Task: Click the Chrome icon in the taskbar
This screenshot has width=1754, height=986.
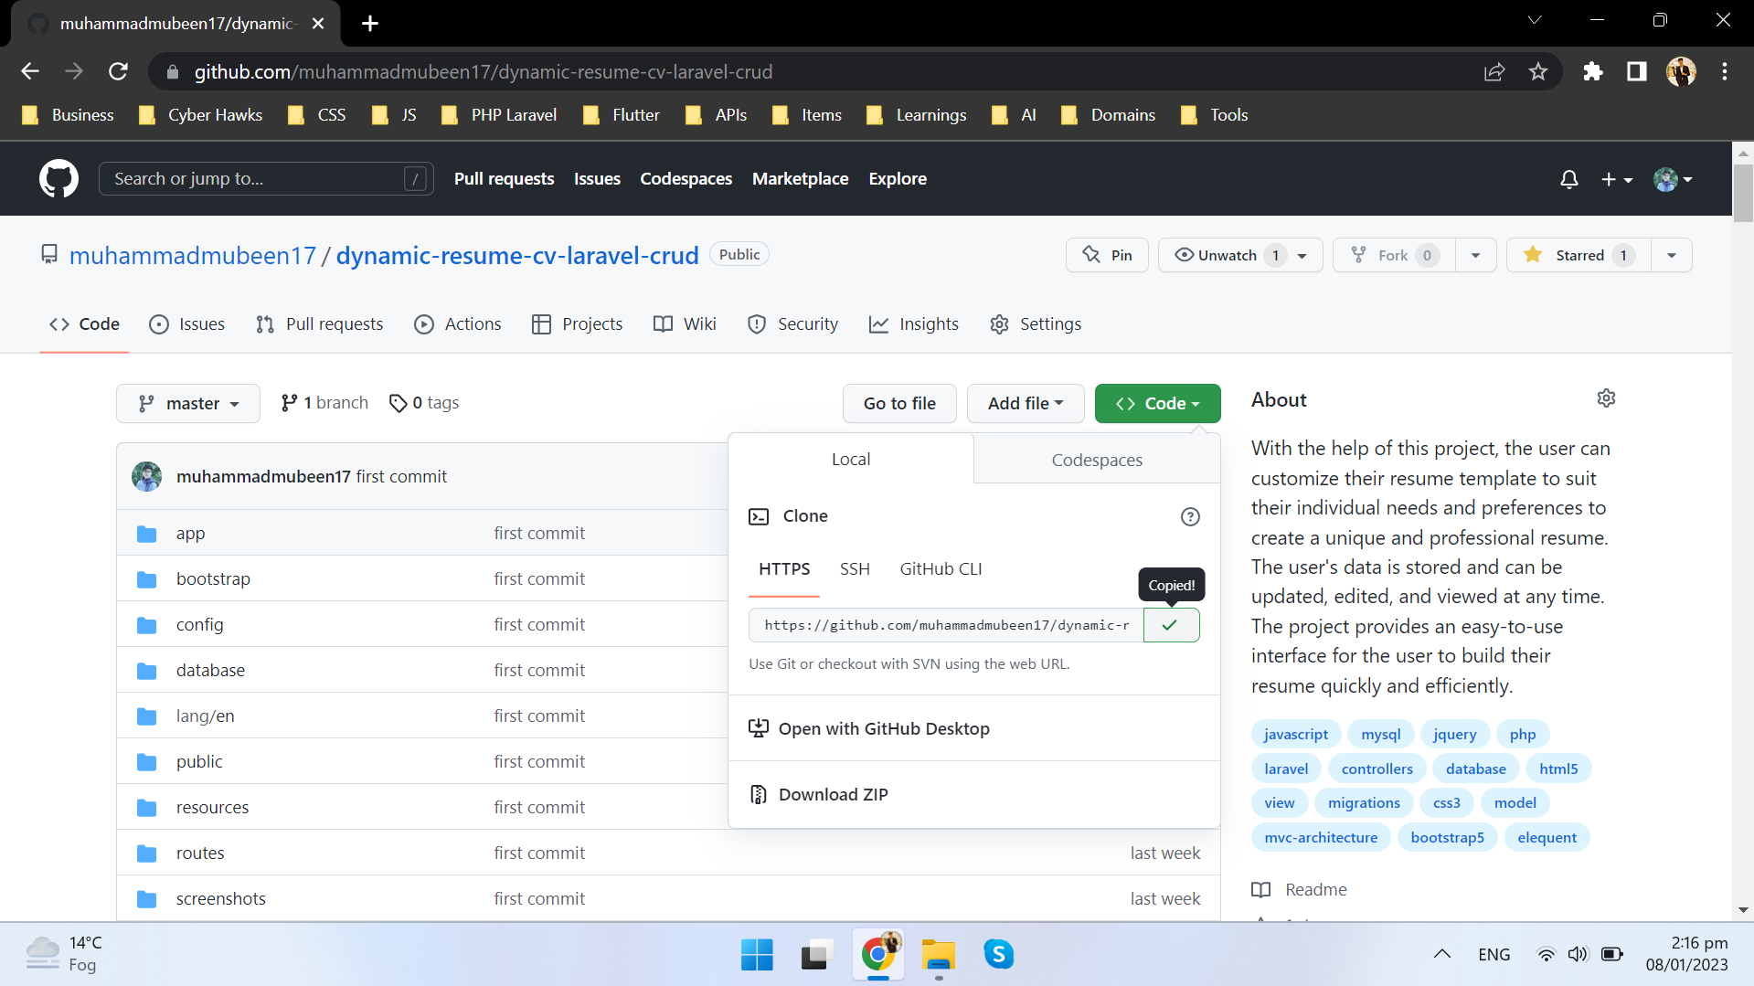Action: 878,955
